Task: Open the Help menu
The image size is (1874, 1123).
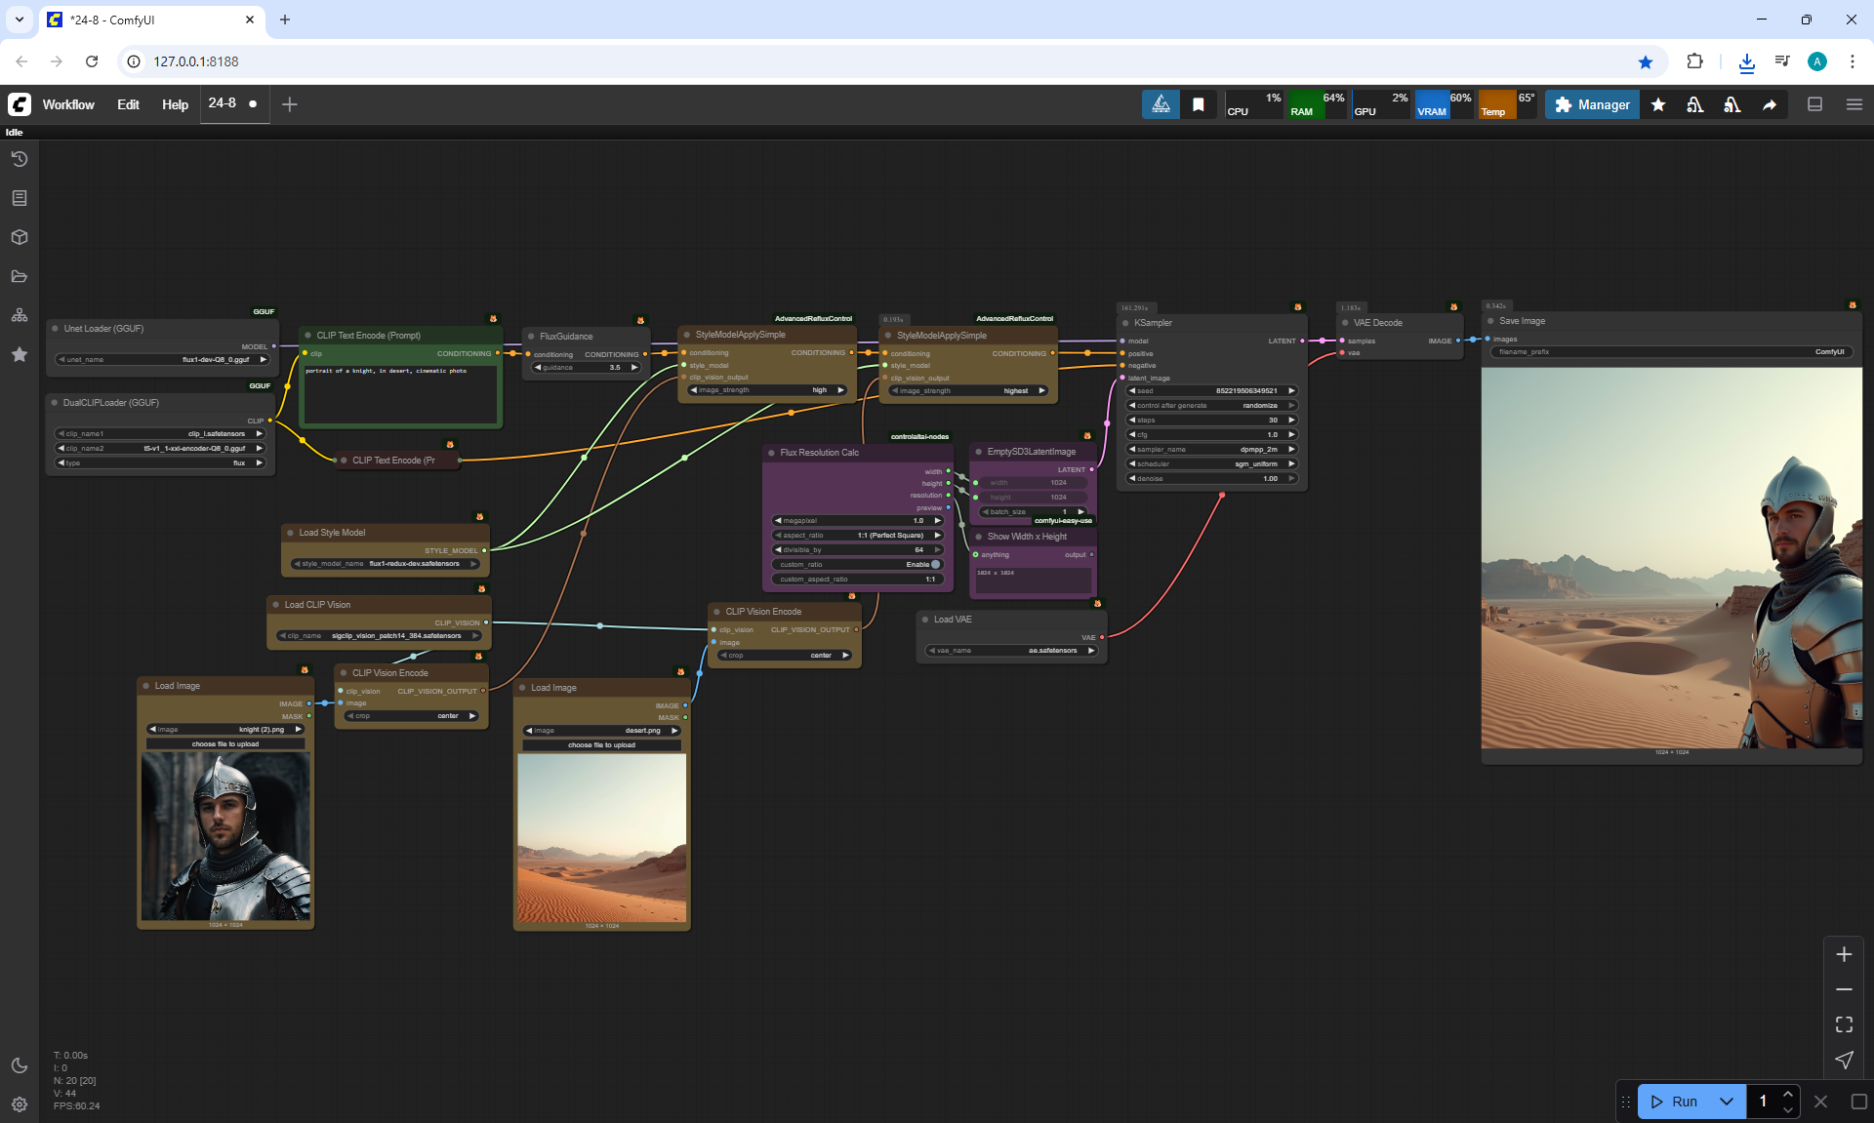Action: point(175,104)
